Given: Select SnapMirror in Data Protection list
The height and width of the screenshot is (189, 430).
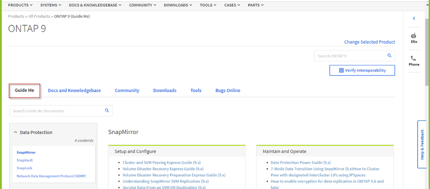Looking at the screenshot, I should tap(26, 153).
